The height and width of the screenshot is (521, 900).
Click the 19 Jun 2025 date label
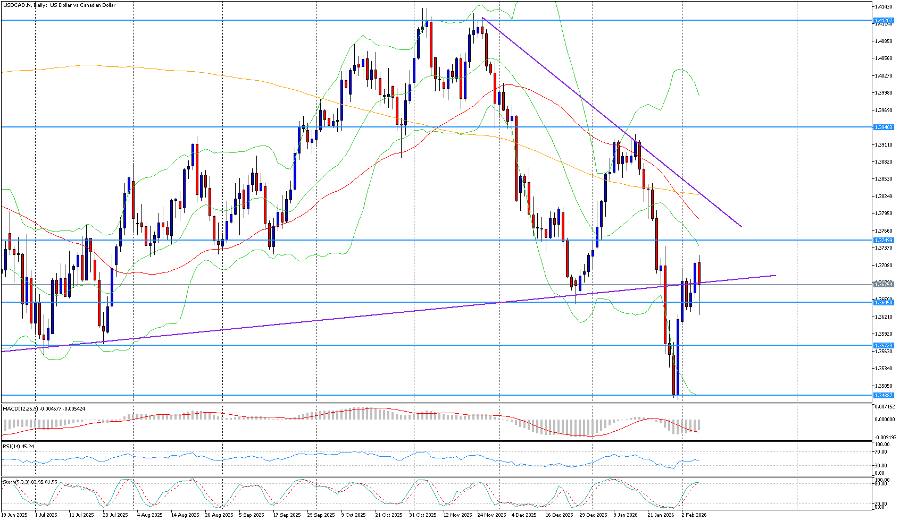(x=14, y=515)
